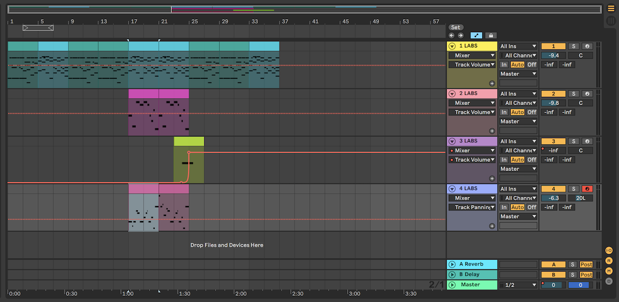619x302 pixels.
Task: Jump to the previous locator arrow
Action: coord(452,36)
